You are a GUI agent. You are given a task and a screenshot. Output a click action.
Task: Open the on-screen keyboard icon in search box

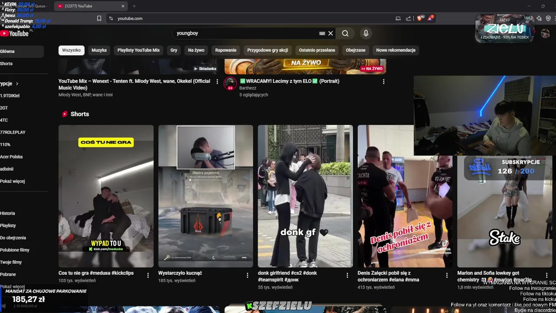[x=322, y=33]
